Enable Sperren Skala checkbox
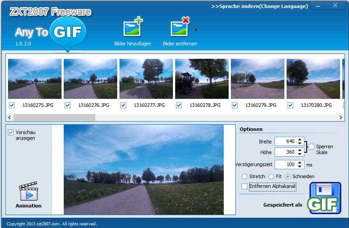Viewport: 349px width, 228px height. pos(312,147)
